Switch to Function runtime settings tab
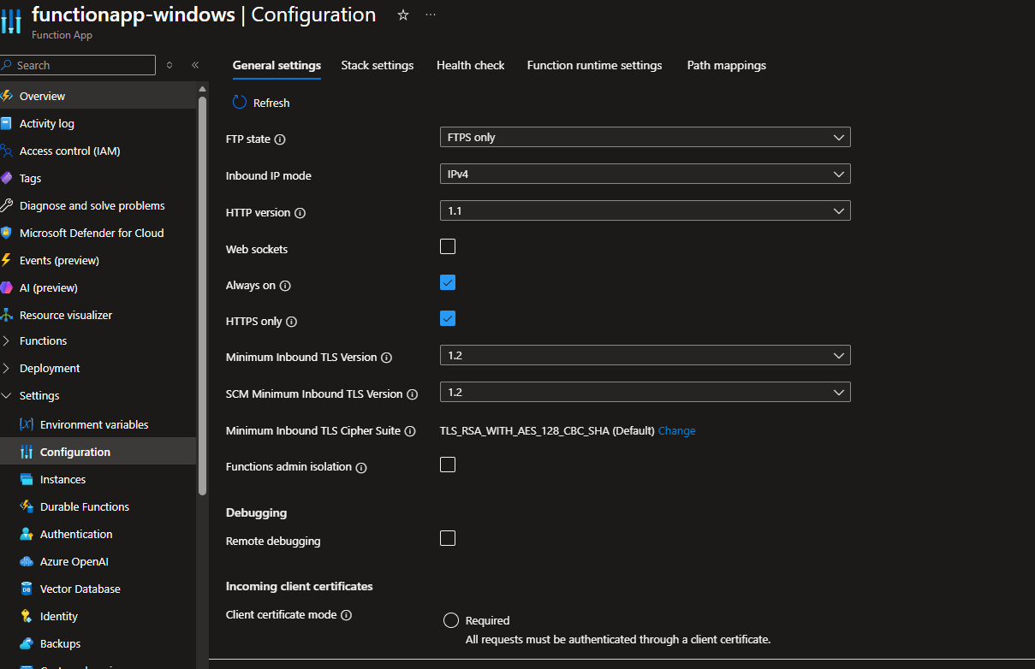The height and width of the screenshot is (669, 1035). [595, 65]
